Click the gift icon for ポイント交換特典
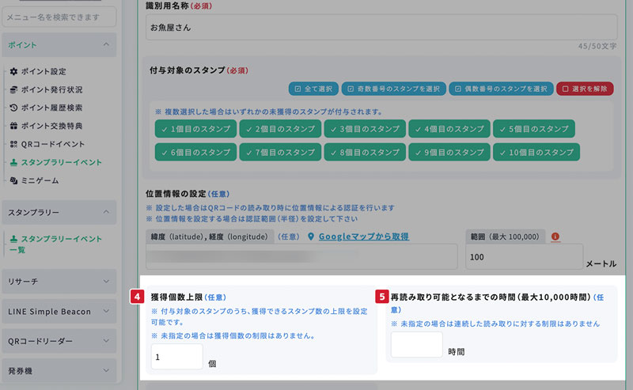The image size is (633, 390). [x=13, y=126]
